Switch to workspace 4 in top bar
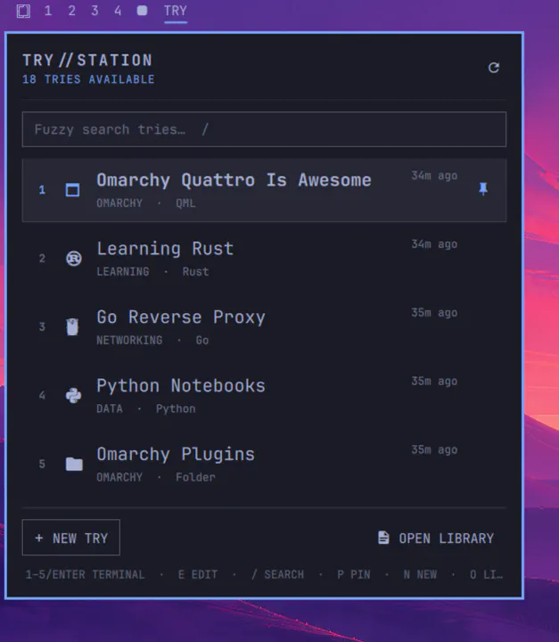Screen dimensions: 559x642 tap(118, 11)
